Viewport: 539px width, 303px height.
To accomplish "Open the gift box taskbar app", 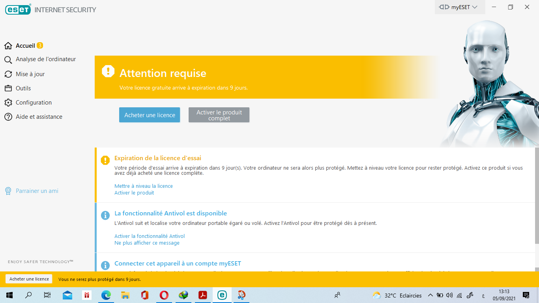I will (x=87, y=295).
